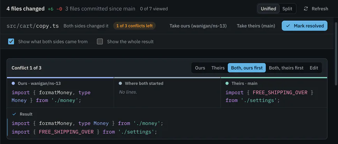This screenshot has height=144, width=338.
Task: Click Take ours (wanigan/ns-13) button
Action: pyautogui.click(x=198, y=26)
